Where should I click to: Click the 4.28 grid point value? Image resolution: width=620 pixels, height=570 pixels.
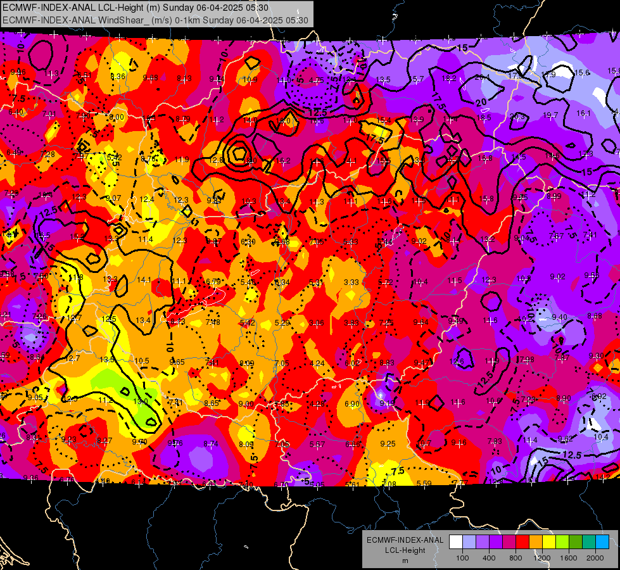click(x=317, y=404)
